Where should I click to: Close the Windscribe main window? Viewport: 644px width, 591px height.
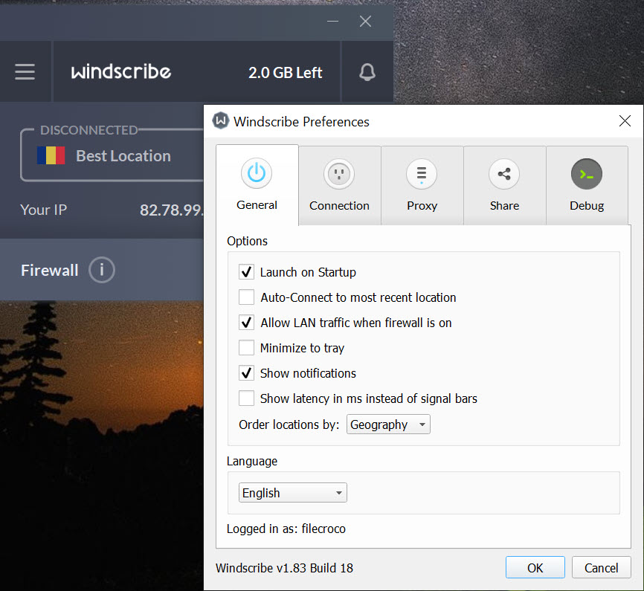click(365, 21)
